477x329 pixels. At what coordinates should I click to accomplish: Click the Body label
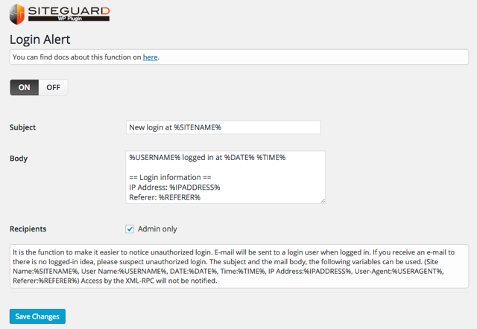tap(19, 159)
